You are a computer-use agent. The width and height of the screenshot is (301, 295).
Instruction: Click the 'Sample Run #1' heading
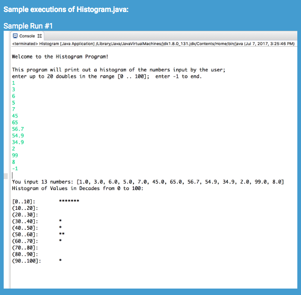[x=28, y=26]
